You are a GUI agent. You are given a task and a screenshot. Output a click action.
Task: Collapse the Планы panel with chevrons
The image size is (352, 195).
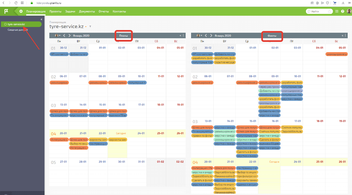click(x=180, y=36)
